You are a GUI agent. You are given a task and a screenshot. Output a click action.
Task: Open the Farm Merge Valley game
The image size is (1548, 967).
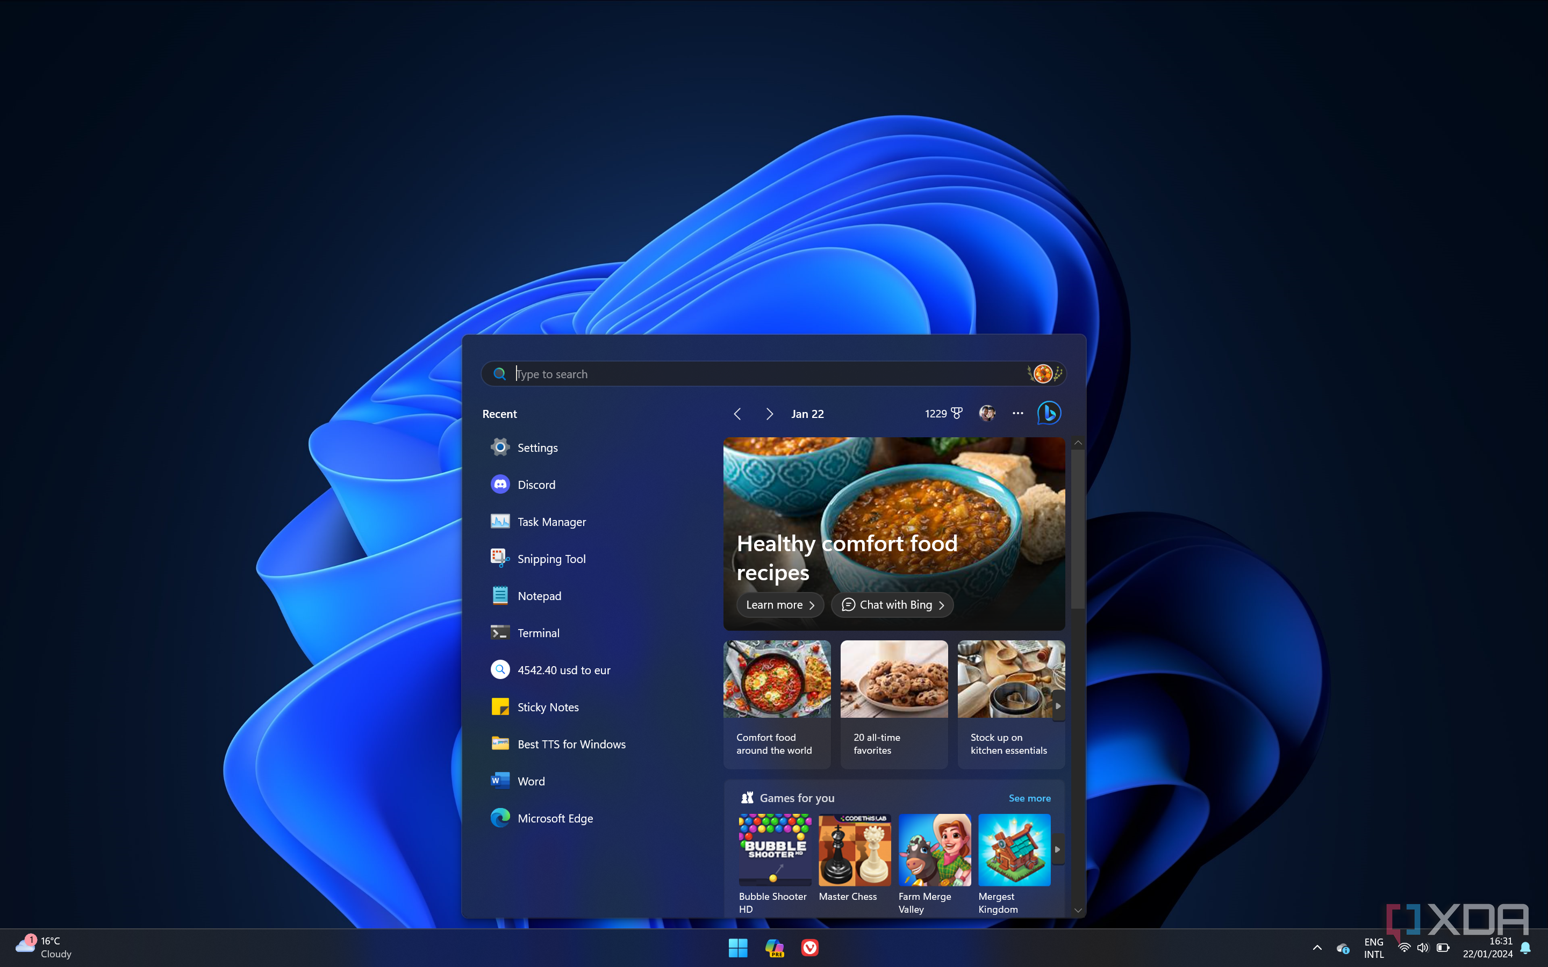(x=935, y=863)
